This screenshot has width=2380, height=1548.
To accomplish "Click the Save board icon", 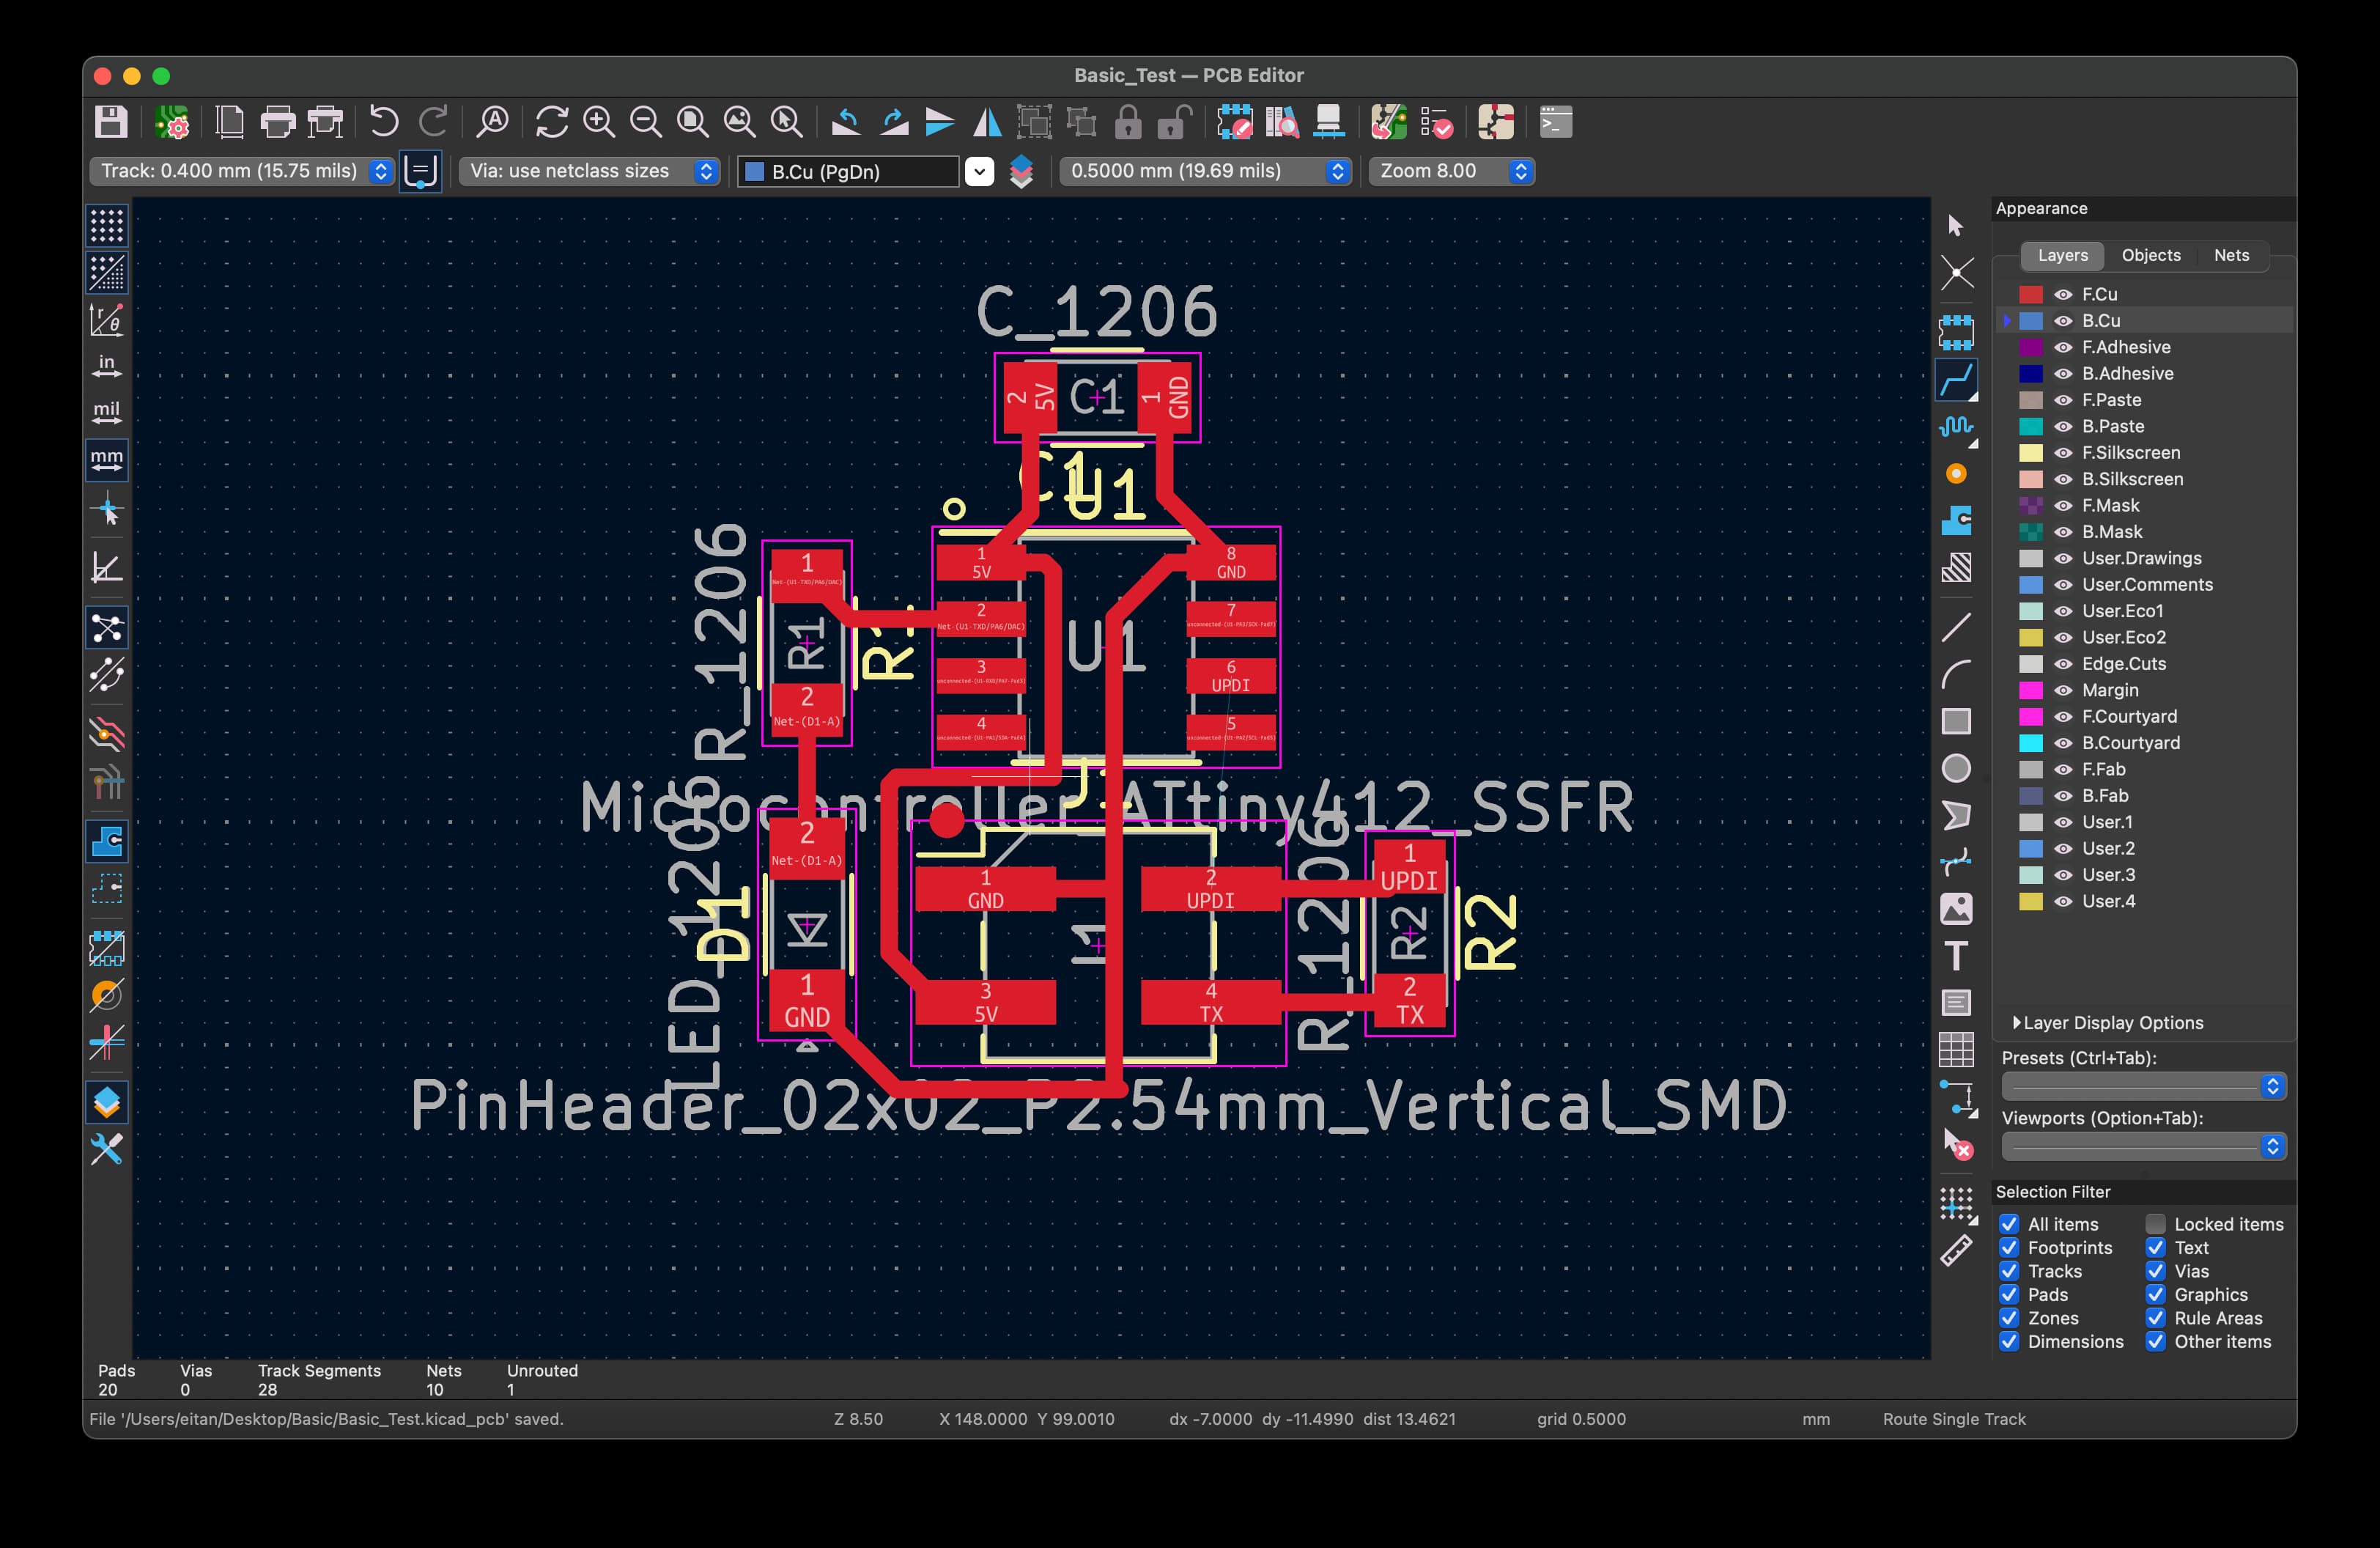I will [111, 122].
